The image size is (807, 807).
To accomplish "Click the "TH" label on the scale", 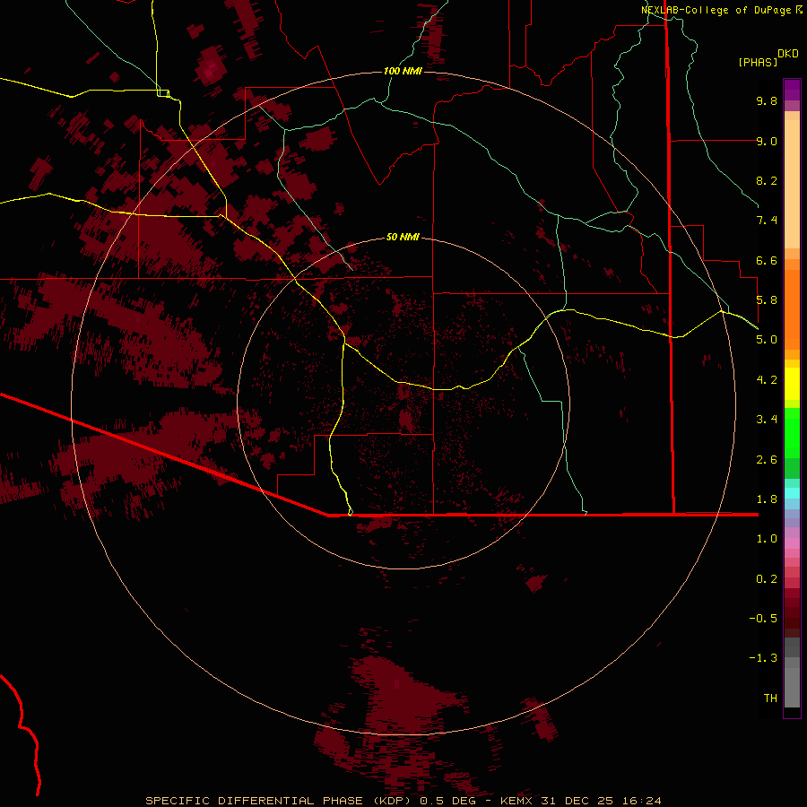I will (x=770, y=699).
